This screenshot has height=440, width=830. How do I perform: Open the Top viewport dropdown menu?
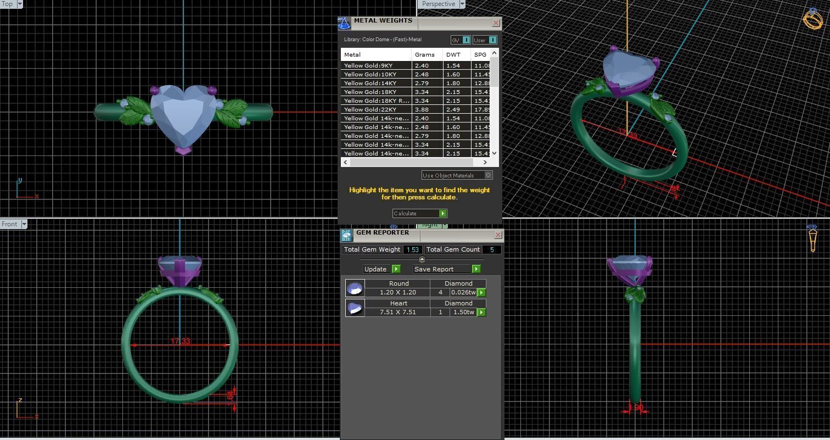point(20,4)
